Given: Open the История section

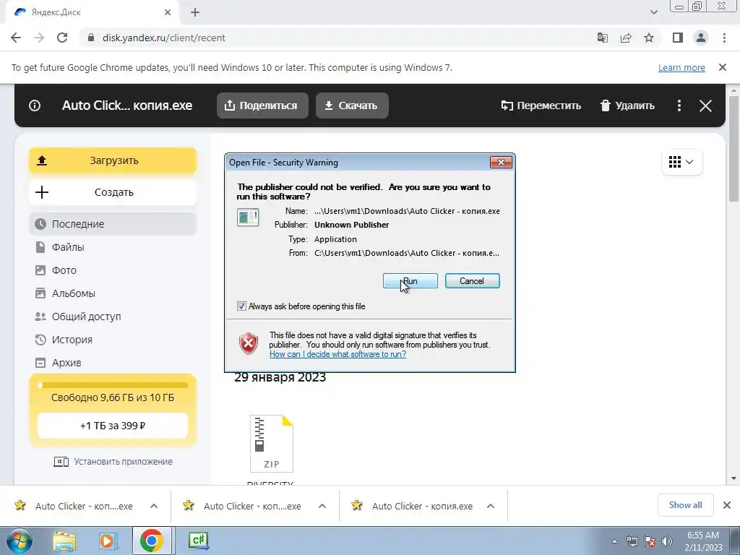Looking at the screenshot, I should (112, 340).
